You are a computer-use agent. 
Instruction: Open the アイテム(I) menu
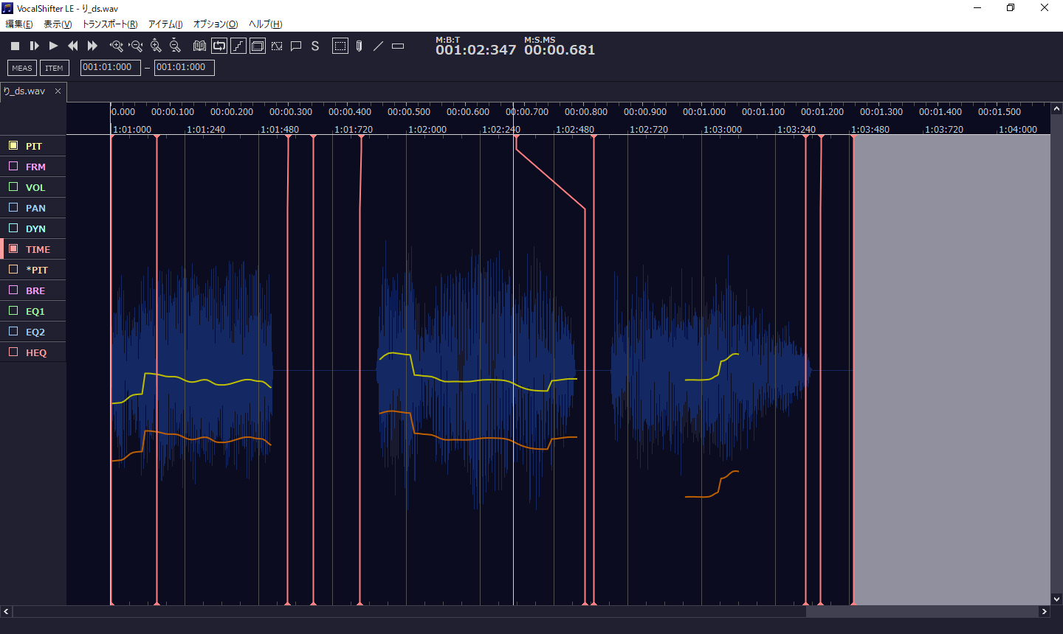[x=165, y=24]
